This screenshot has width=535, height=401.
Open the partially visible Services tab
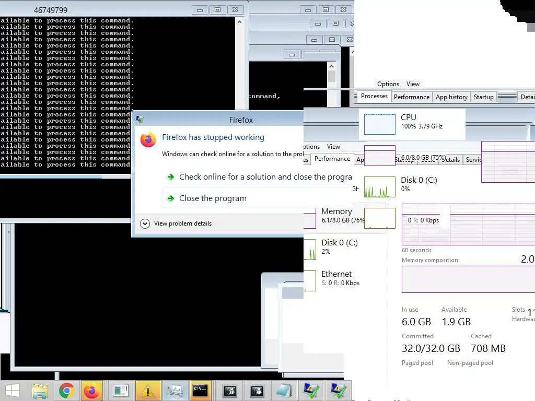473,160
